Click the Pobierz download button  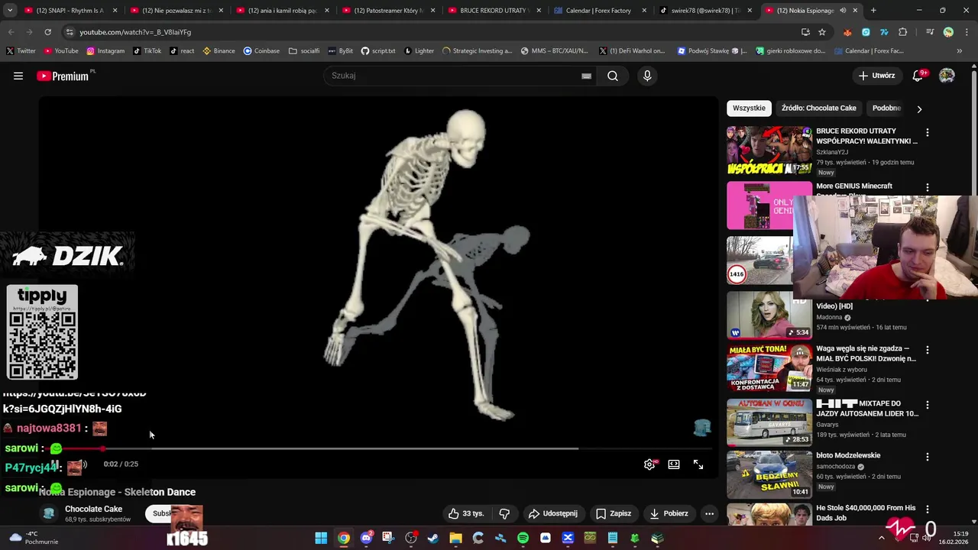pos(669,513)
